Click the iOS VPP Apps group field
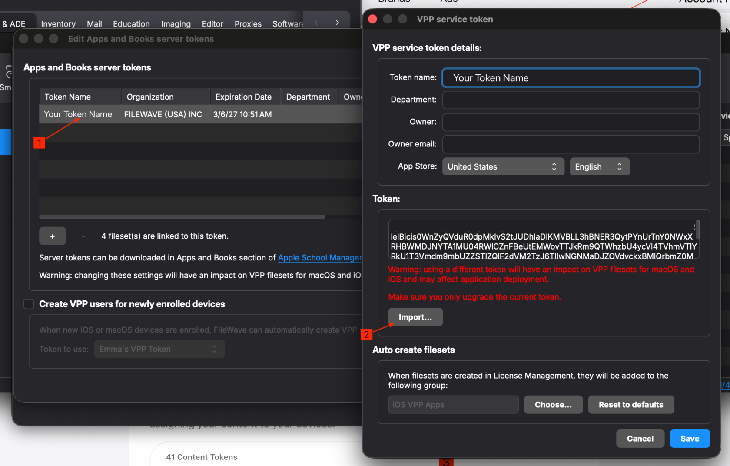 point(453,405)
